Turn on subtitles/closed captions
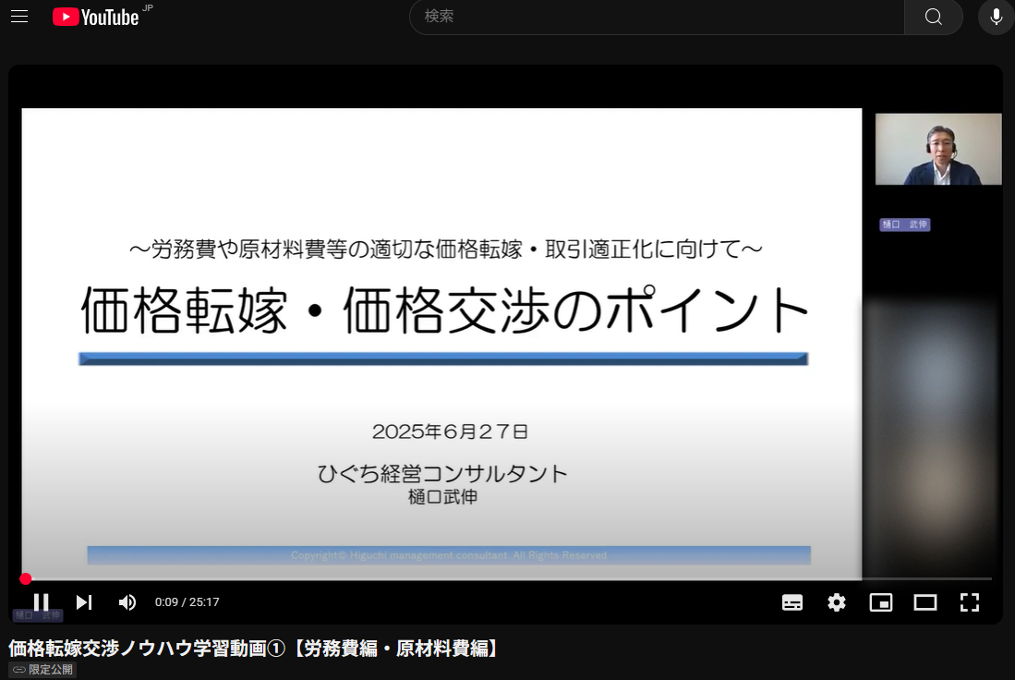Viewport: 1015px width, 680px height. (x=792, y=601)
